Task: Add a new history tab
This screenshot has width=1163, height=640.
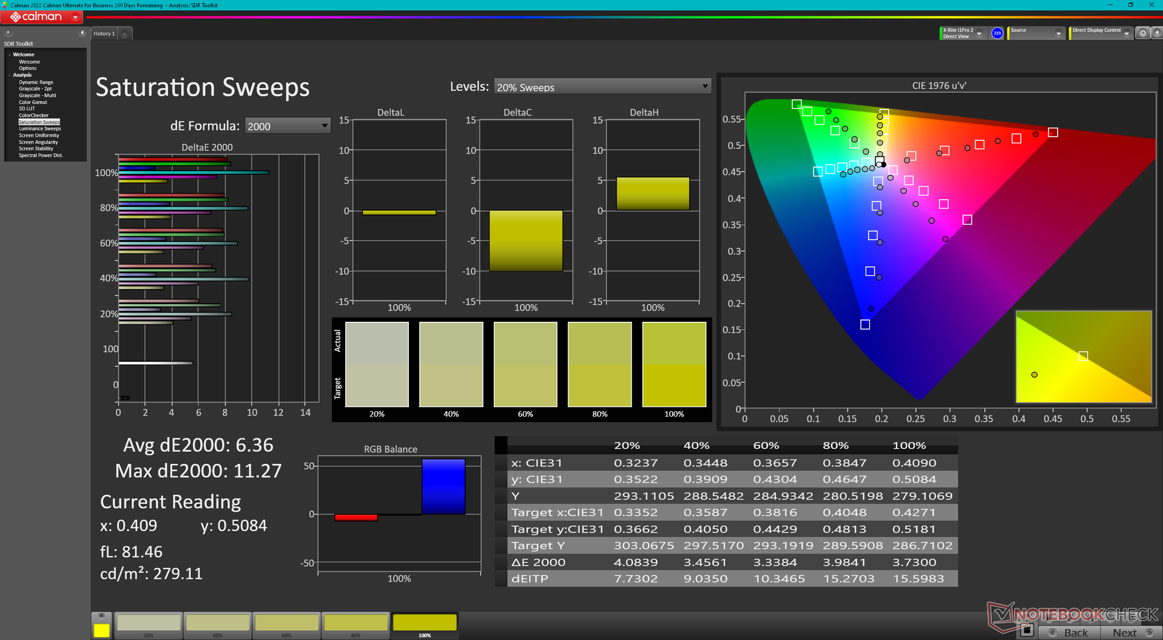Action: coord(125,34)
